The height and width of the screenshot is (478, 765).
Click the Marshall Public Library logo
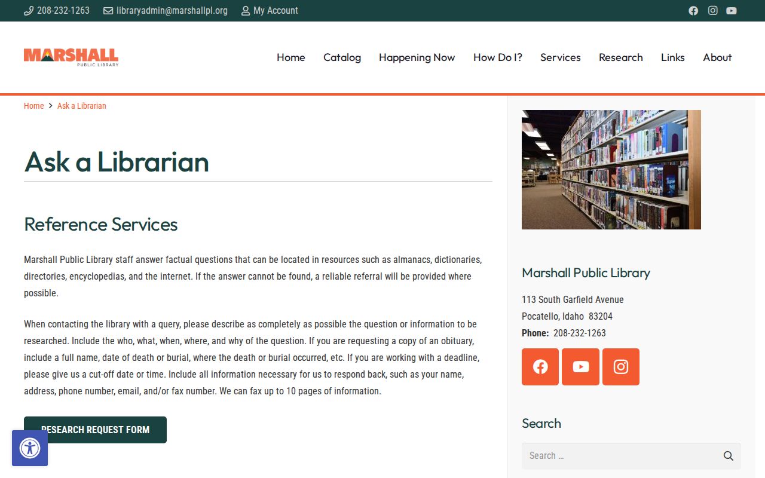coord(71,57)
